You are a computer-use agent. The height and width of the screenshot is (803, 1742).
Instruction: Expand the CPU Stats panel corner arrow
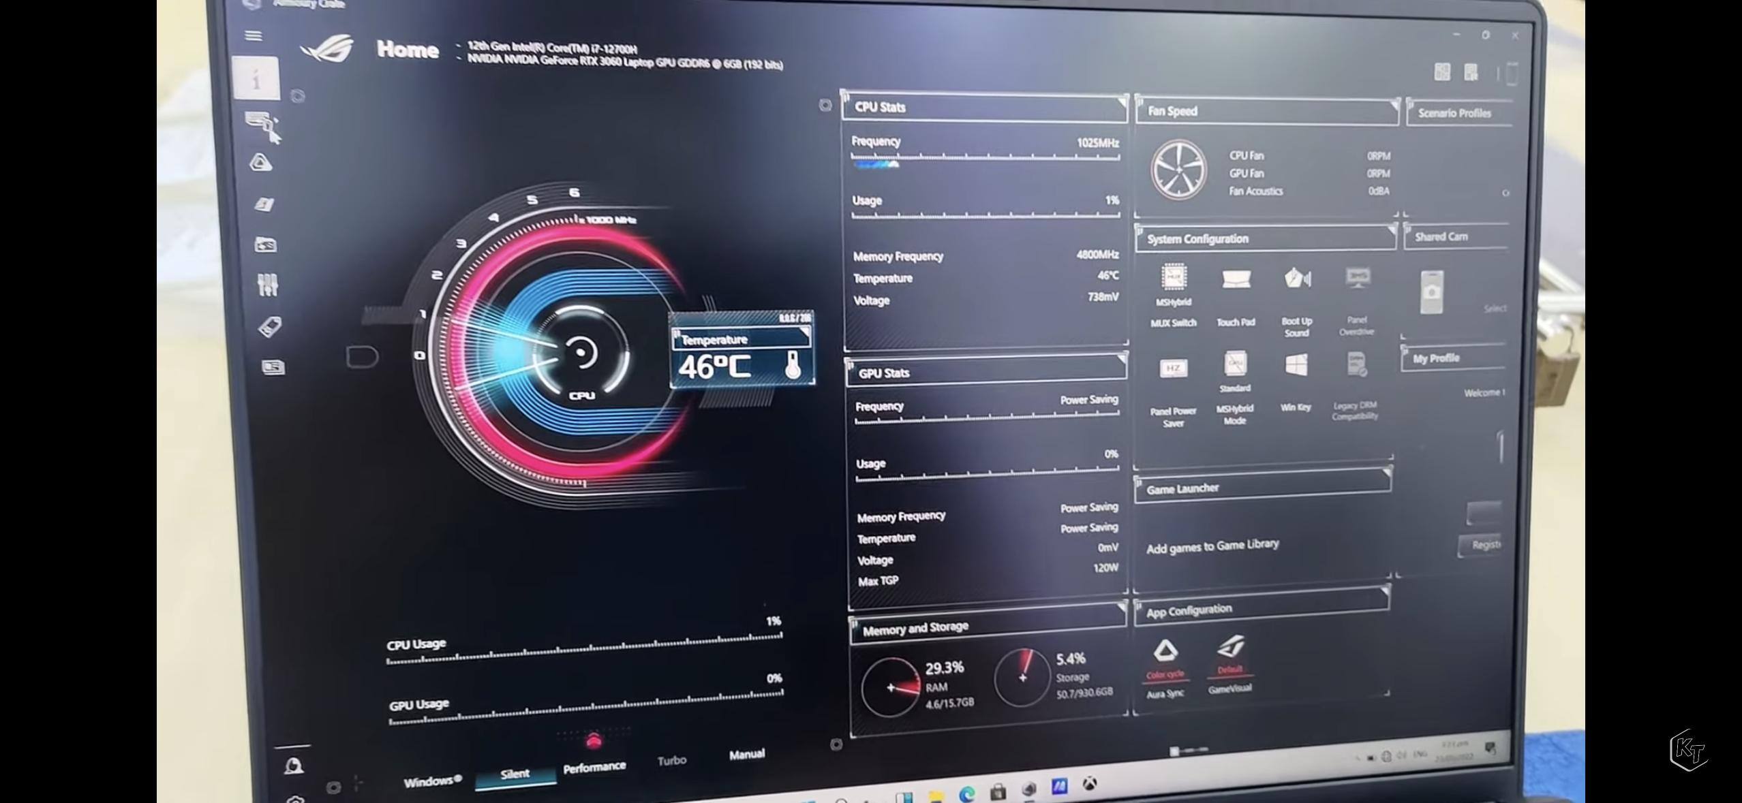point(1121,103)
